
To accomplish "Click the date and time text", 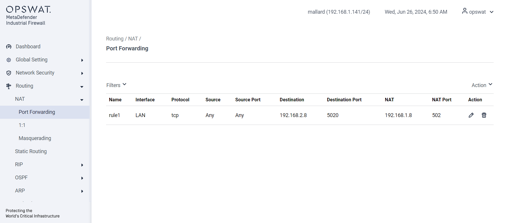I will click(416, 12).
